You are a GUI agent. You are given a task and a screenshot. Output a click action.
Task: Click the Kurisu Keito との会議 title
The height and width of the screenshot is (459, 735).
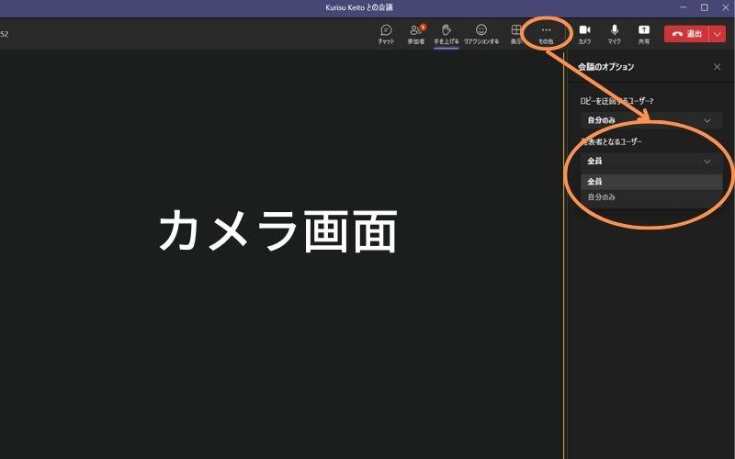click(x=359, y=7)
